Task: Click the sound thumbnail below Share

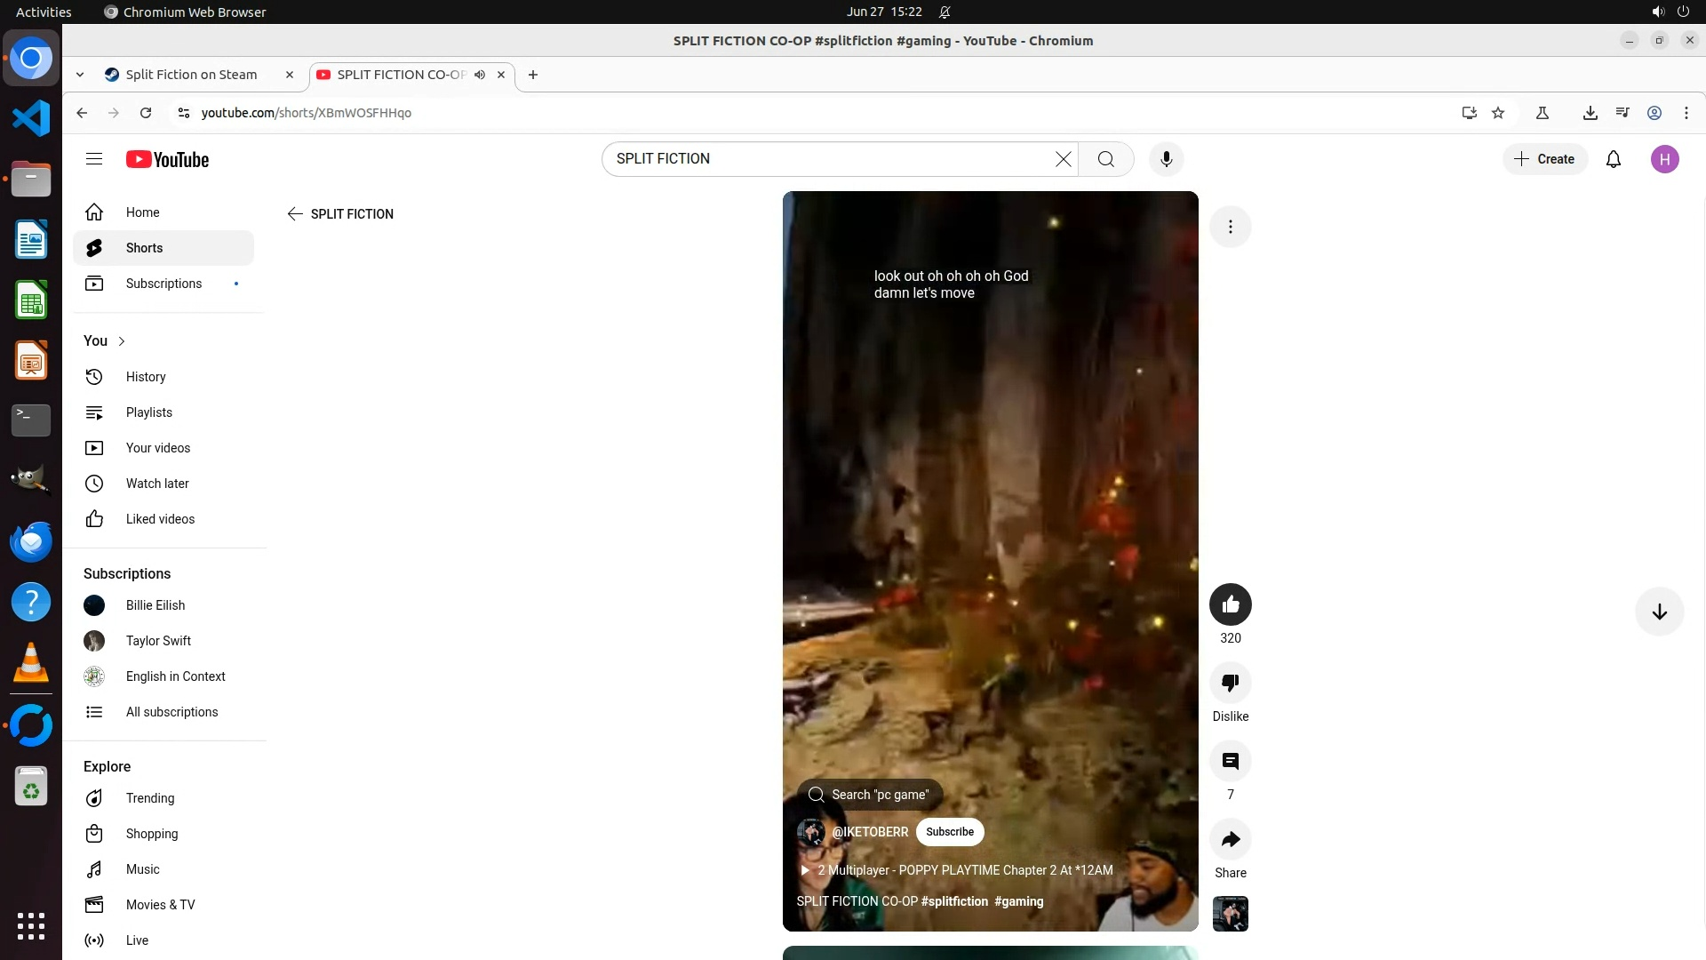Action: point(1230,914)
